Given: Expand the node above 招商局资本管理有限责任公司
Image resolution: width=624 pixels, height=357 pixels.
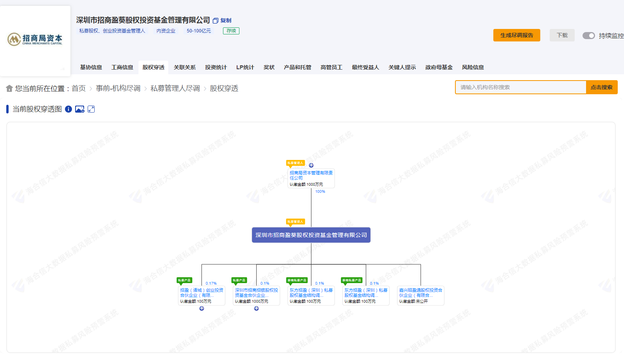Looking at the screenshot, I should tap(311, 165).
